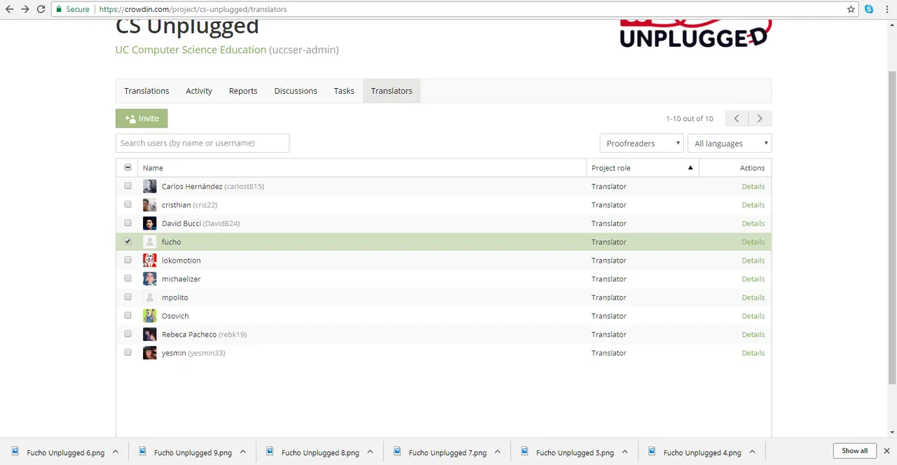Click lokomotion's profile avatar

[149, 261]
